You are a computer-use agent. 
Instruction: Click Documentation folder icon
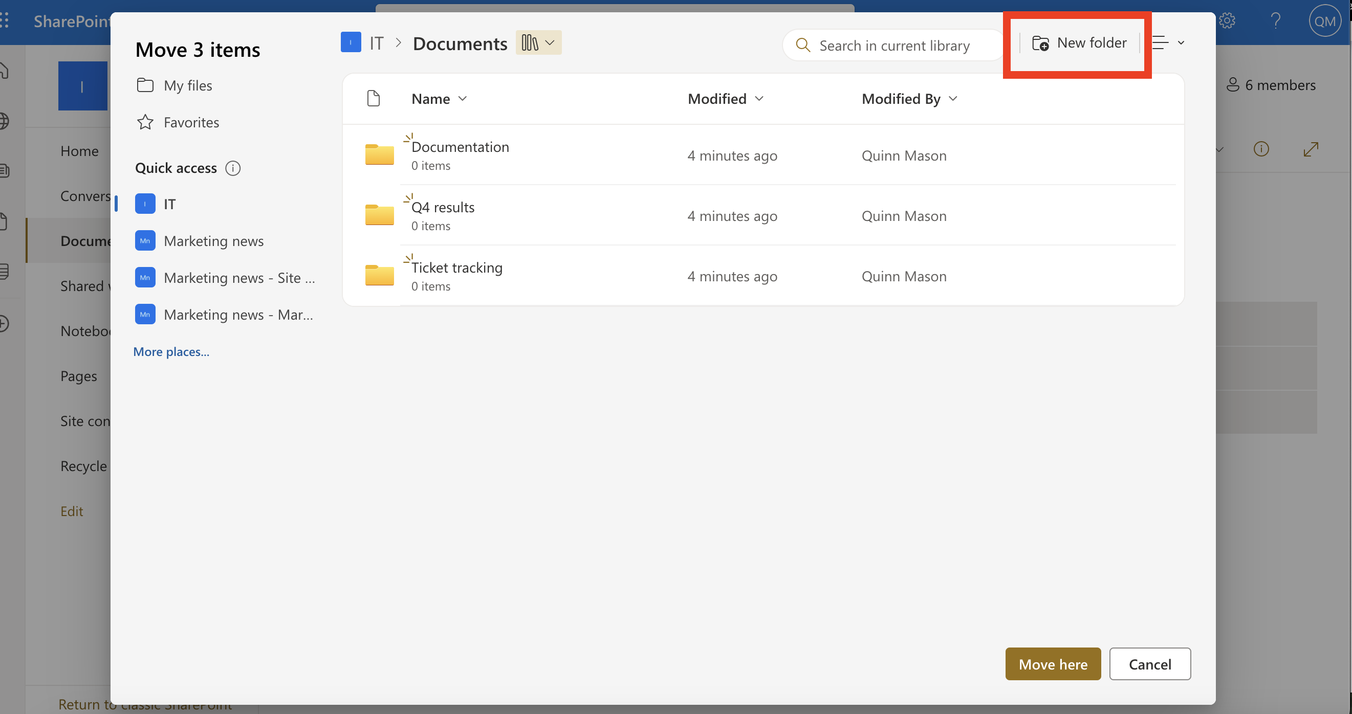pos(380,154)
